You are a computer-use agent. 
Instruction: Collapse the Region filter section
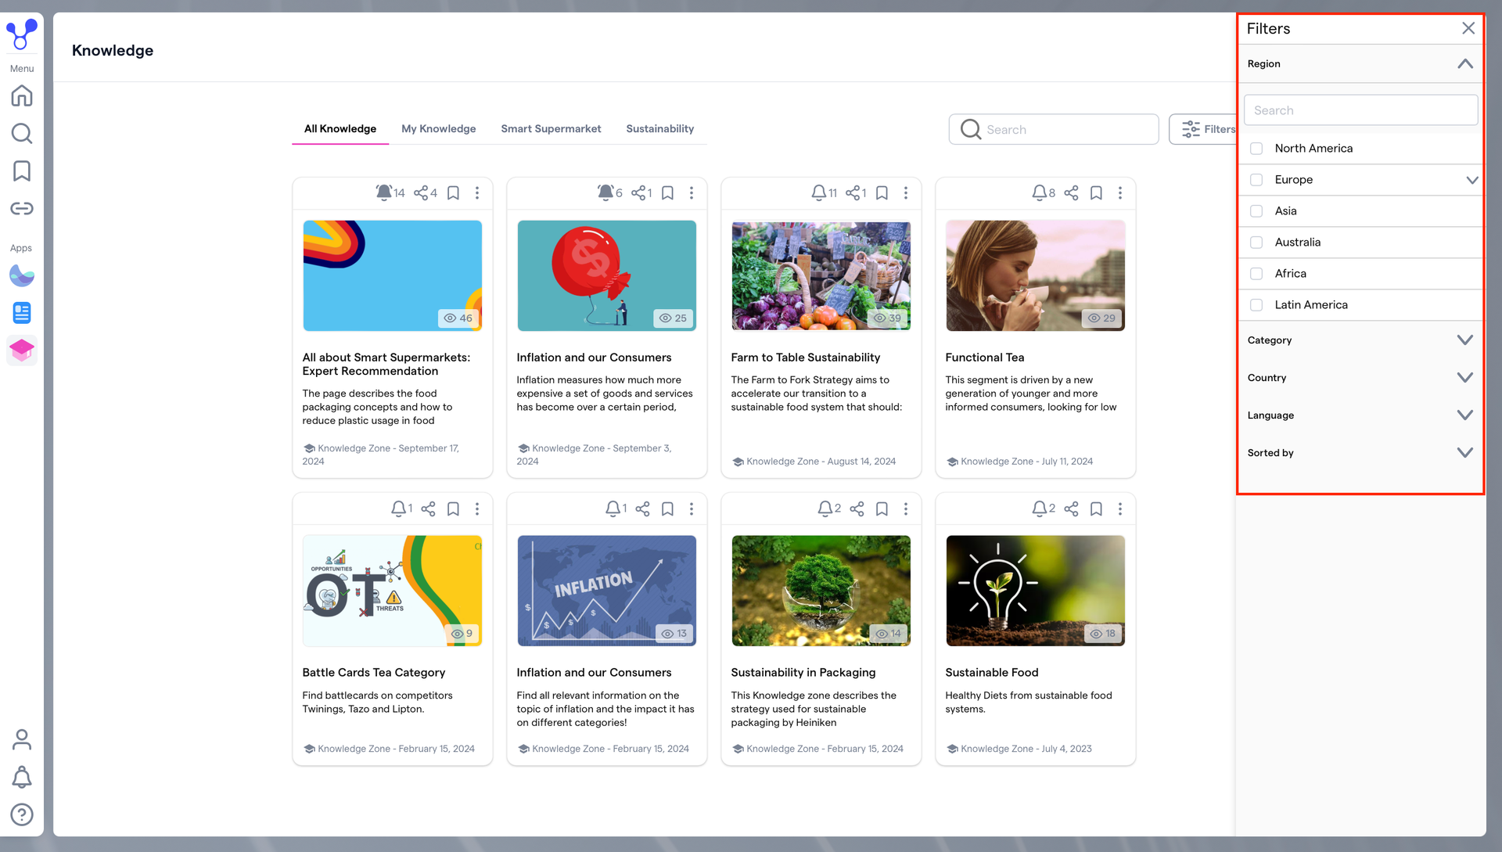(1465, 64)
